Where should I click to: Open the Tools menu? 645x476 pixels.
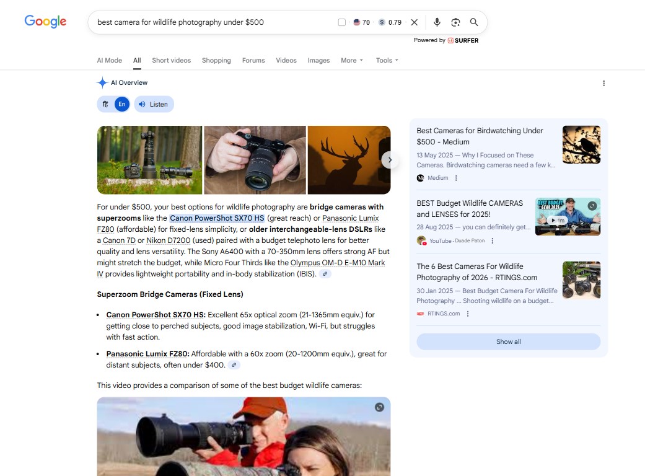tap(386, 60)
